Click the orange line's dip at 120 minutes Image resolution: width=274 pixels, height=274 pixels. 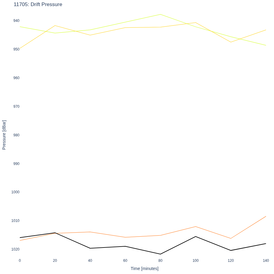(231, 238)
